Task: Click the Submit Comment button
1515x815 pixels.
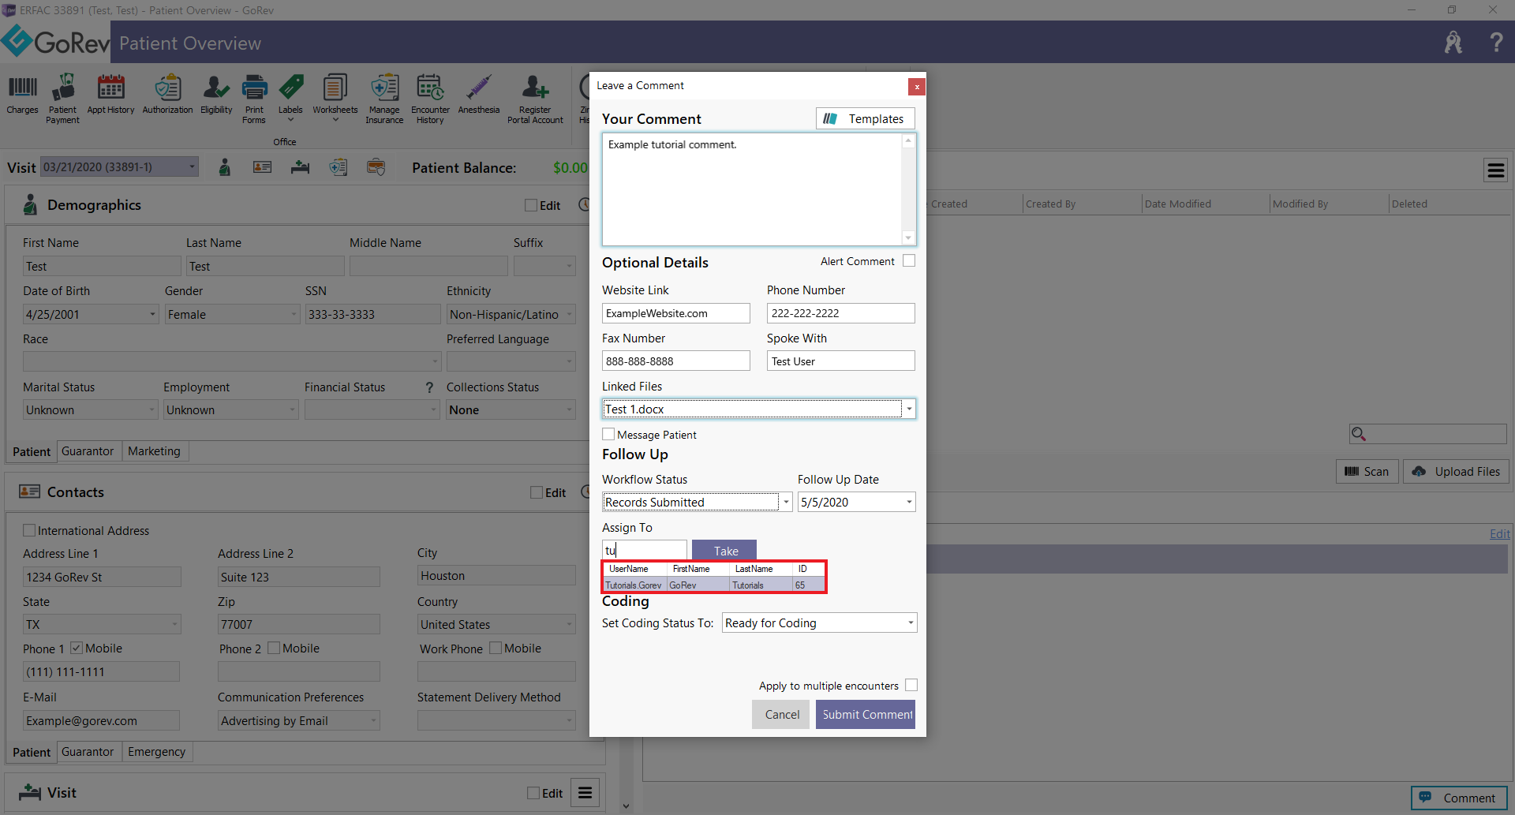Action: coord(866,714)
